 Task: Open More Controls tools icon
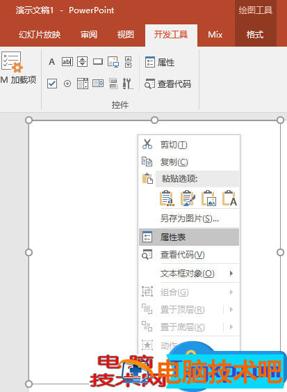[128, 84]
